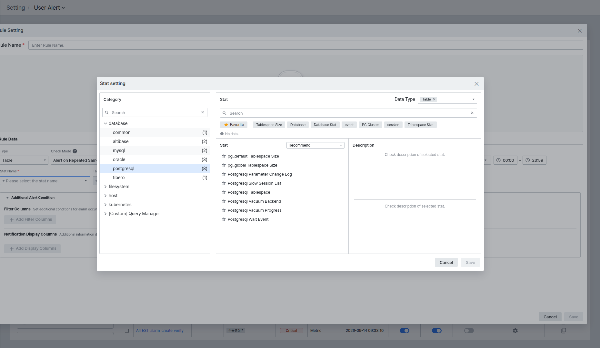Select the altibase category
This screenshot has height=348, width=600.
(x=155, y=141)
